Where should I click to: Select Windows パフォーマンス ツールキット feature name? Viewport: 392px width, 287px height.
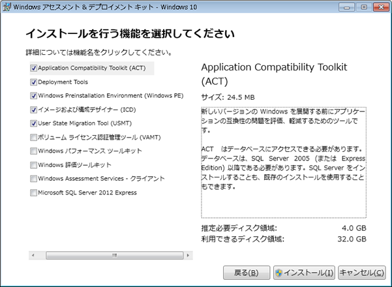90,151
